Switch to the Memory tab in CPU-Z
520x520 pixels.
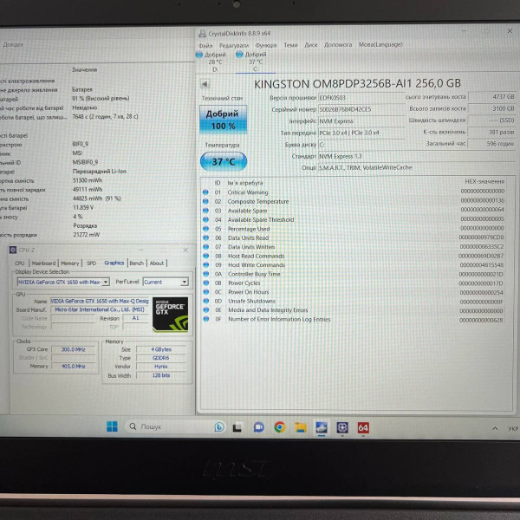[69, 263]
